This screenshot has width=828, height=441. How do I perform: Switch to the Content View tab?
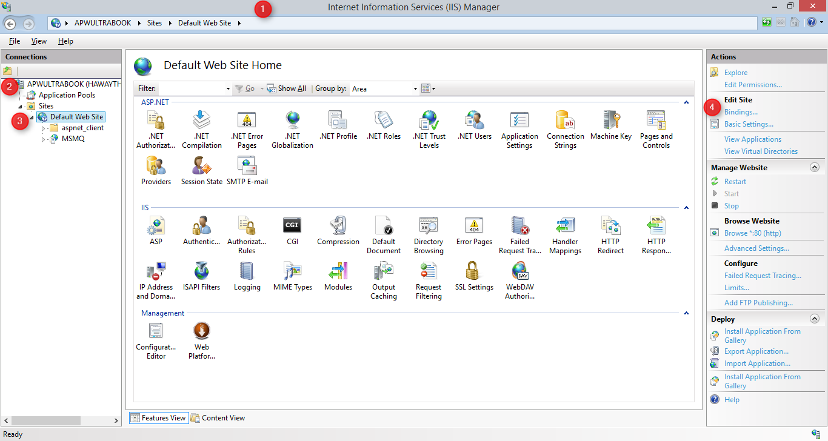pos(218,417)
